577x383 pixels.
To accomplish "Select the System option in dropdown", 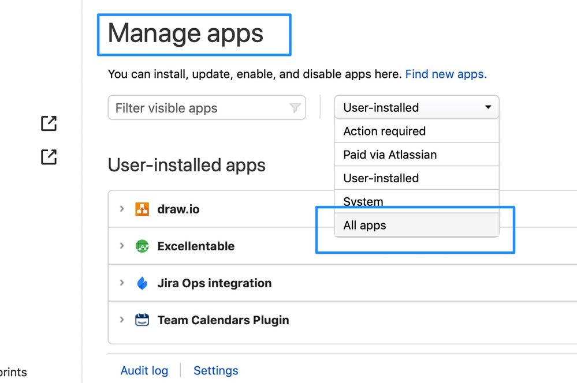I will [416, 201].
